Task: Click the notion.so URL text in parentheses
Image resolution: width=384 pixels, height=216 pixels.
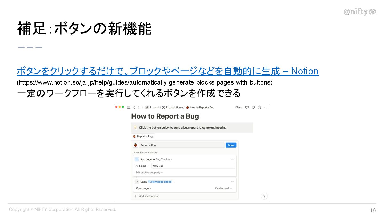Action: (x=145, y=82)
